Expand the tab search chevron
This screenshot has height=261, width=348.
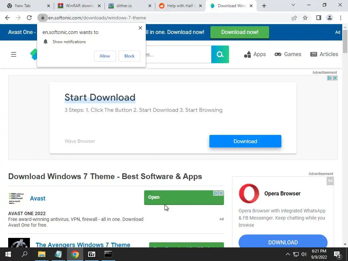pos(293,5)
